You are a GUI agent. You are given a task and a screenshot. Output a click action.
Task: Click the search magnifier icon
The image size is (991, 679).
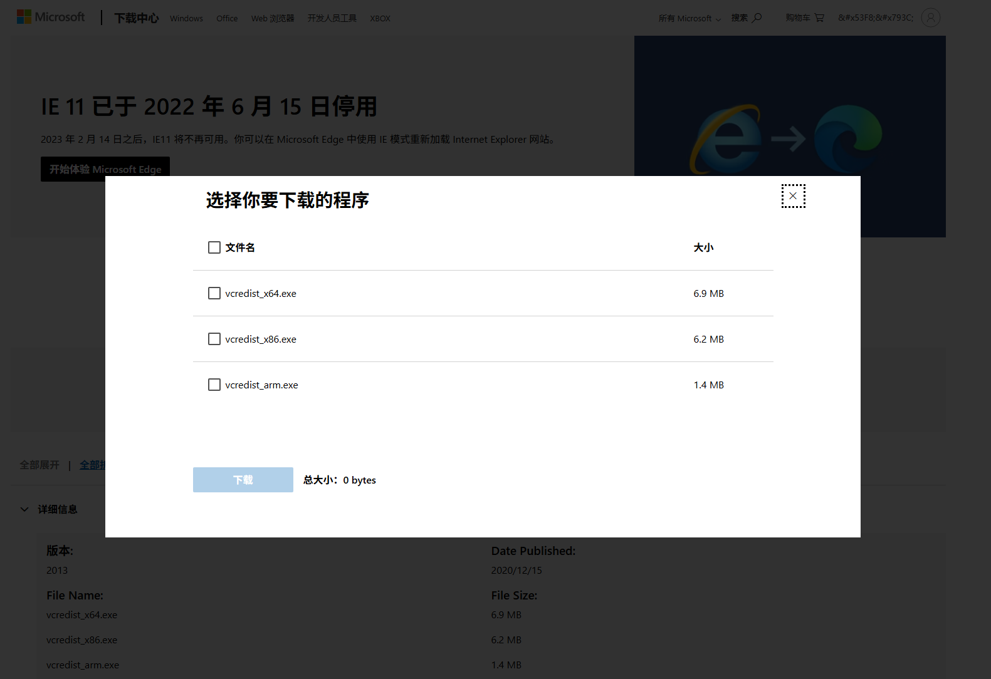(757, 18)
